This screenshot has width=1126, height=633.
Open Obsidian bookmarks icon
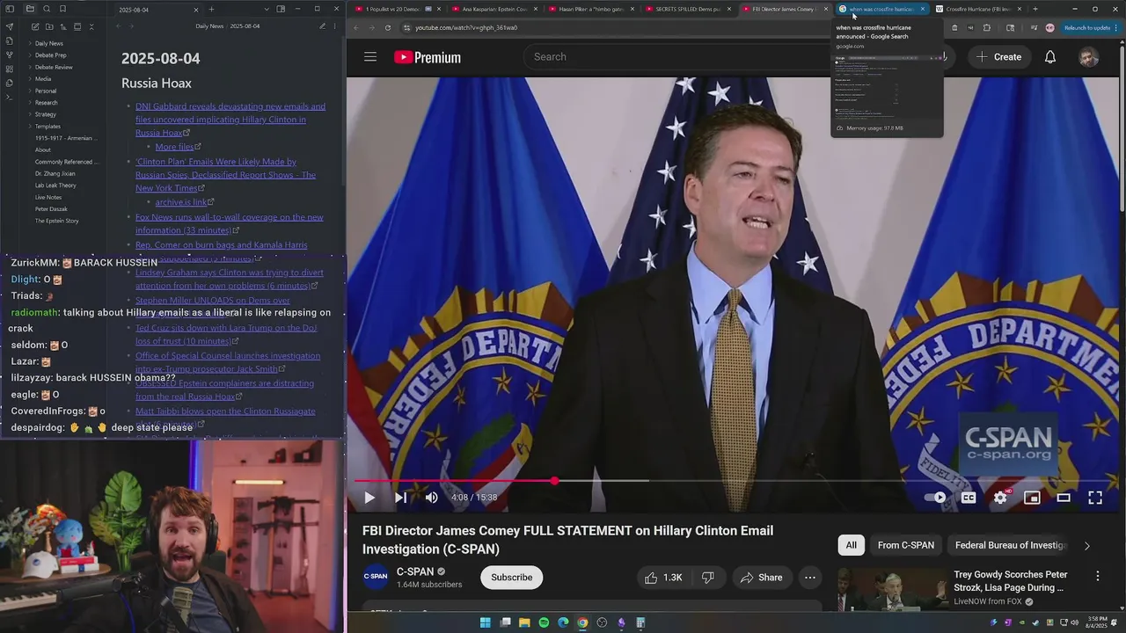[62, 9]
